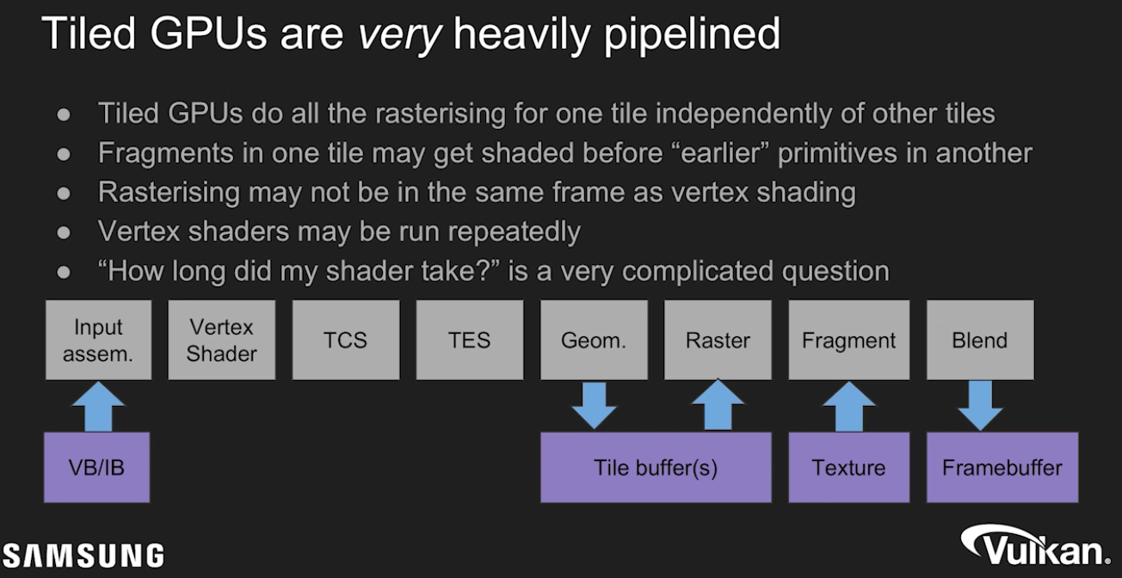This screenshot has width=1122, height=578.
Task: Click the Blend stage box
Action: tap(979, 340)
